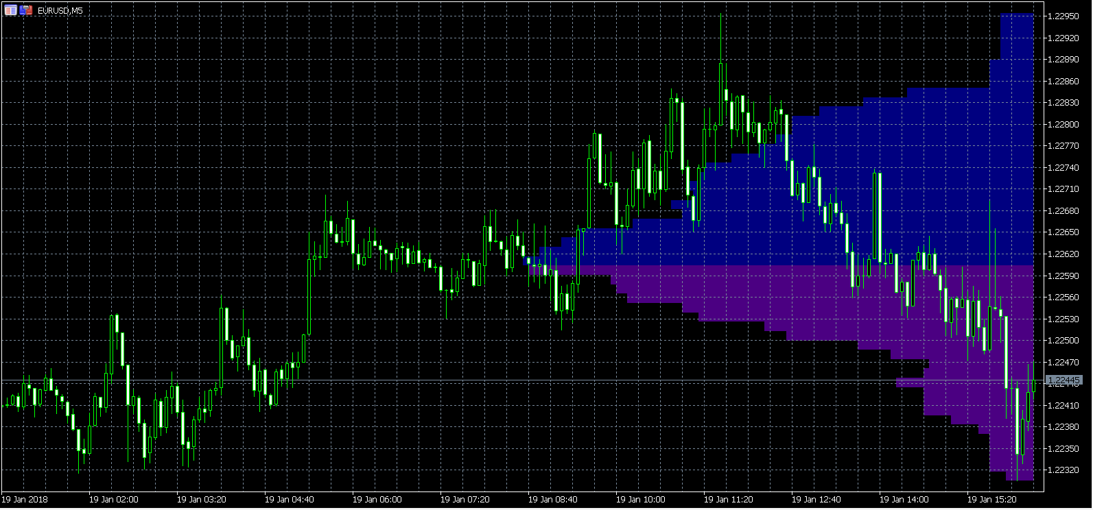This screenshot has height=510, width=1093.
Task: Open the Depth of Market table icon
Action: tap(10, 10)
